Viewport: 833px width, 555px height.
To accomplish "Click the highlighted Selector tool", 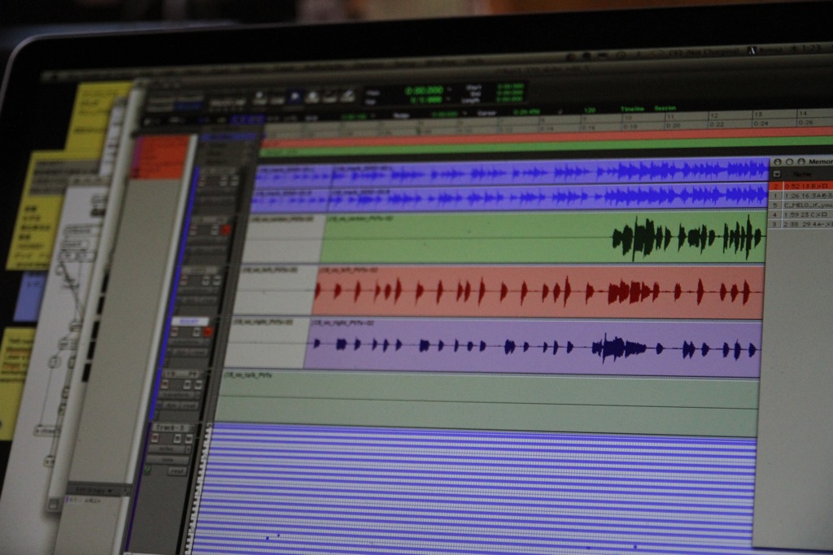I will [x=294, y=98].
